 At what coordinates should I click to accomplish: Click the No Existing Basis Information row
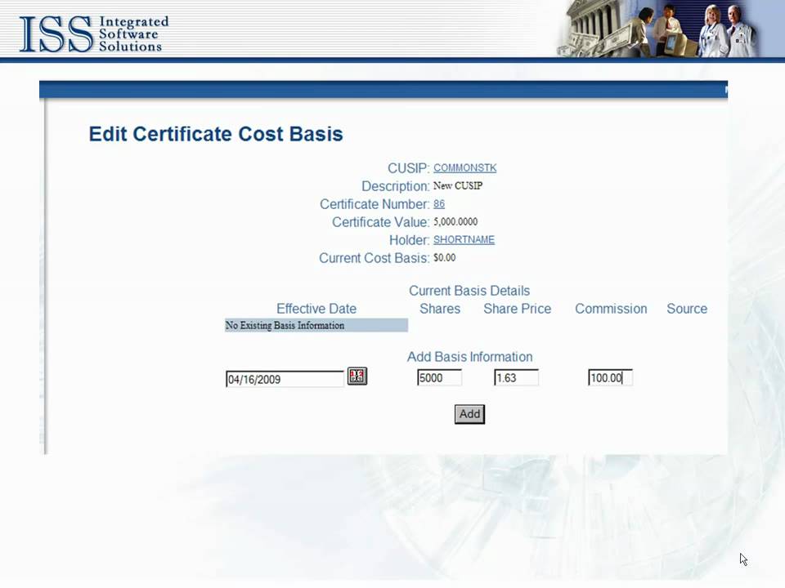click(x=316, y=325)
